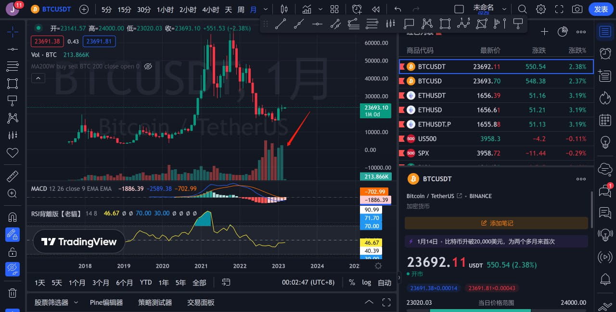
Task: Select the crosshair cursor tool
Action: [13, 31]
